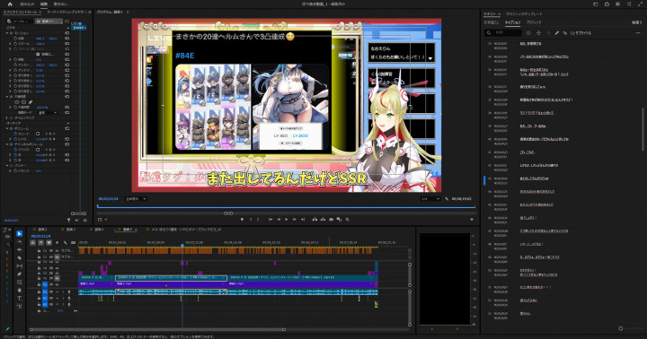Open the timeline display settings wrench

(66, 243)
